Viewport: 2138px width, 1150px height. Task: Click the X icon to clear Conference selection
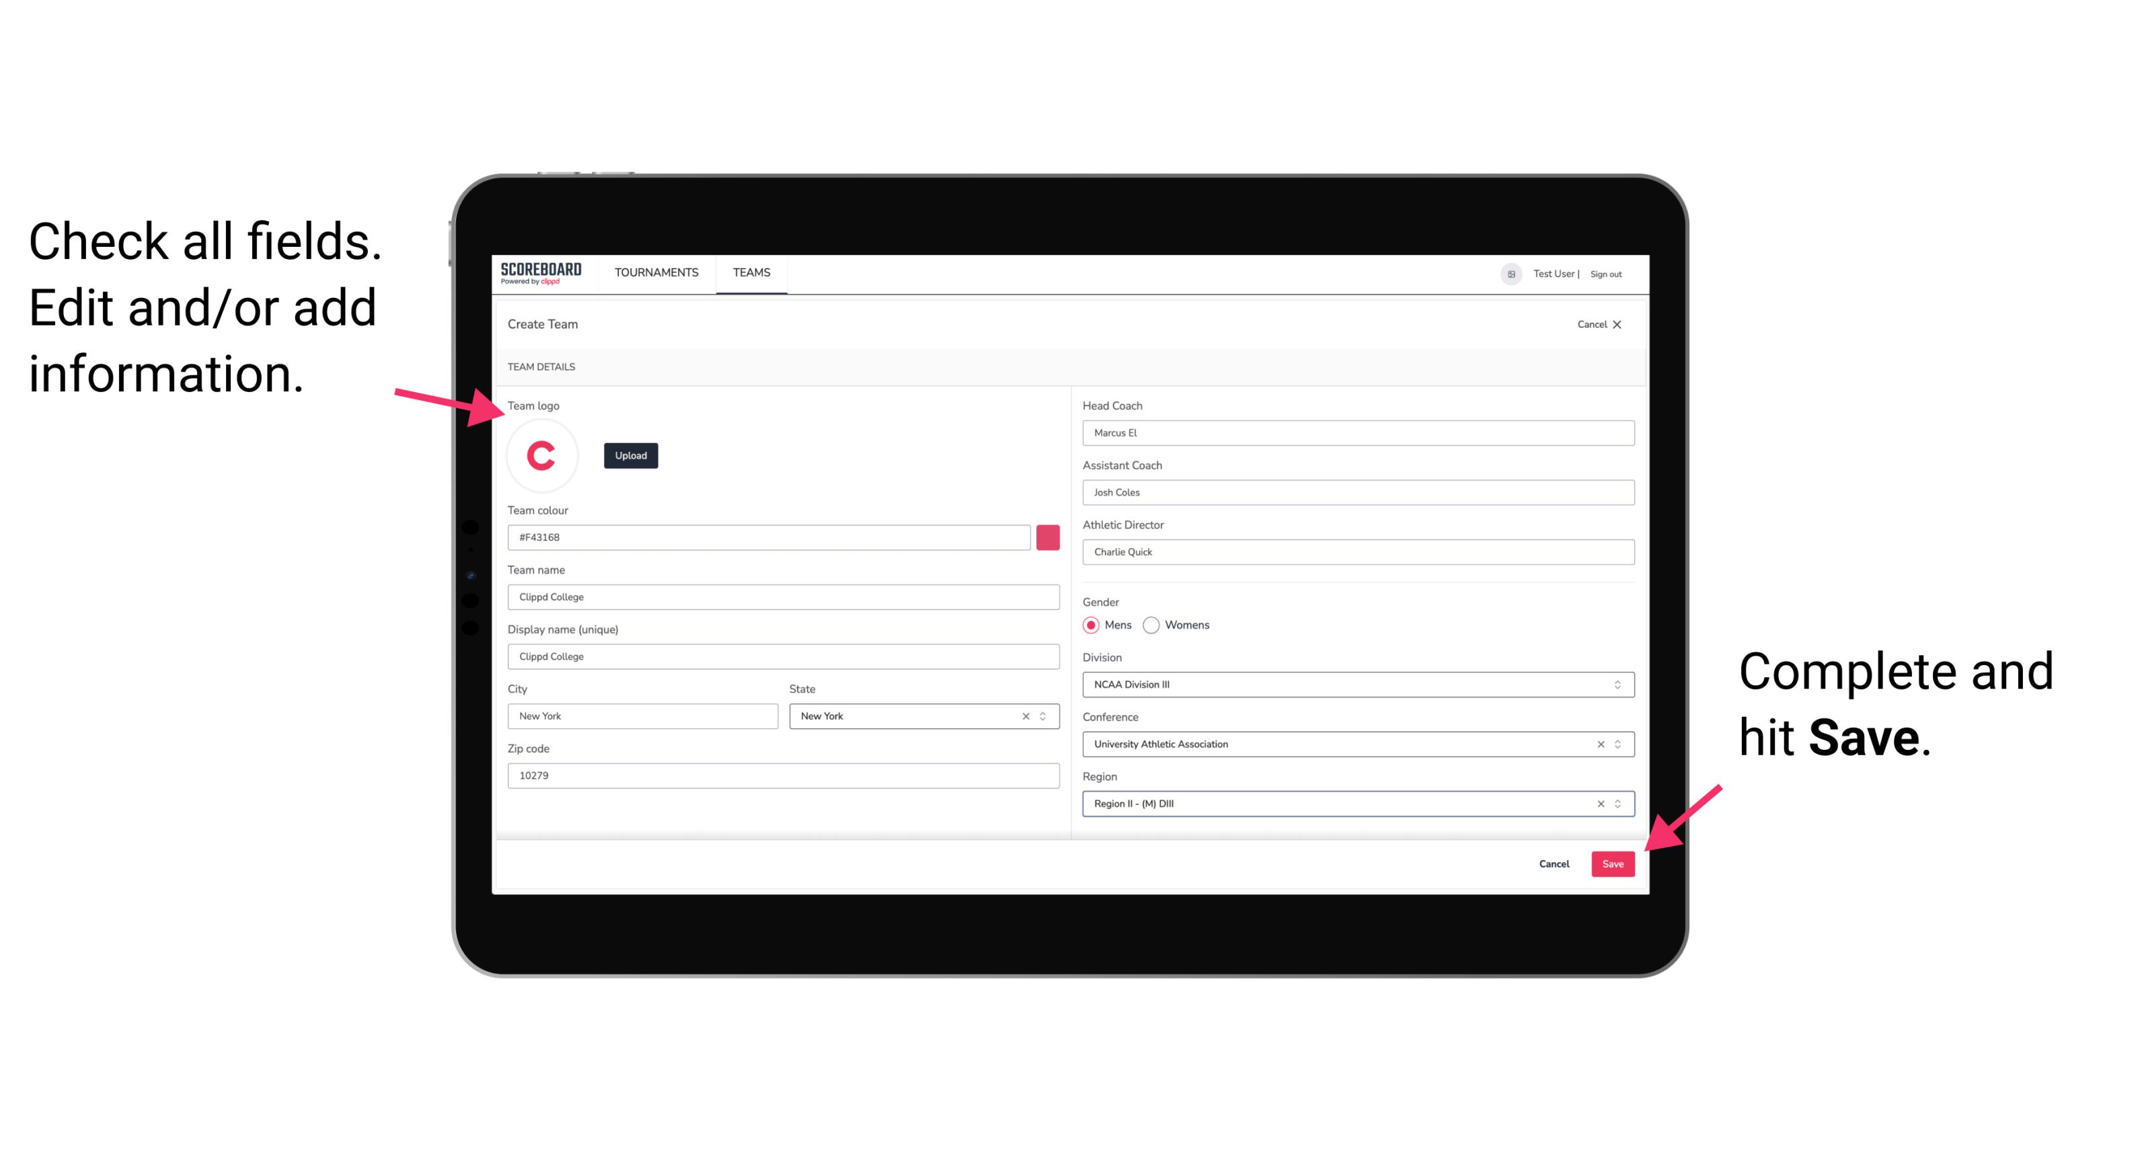1597,744
